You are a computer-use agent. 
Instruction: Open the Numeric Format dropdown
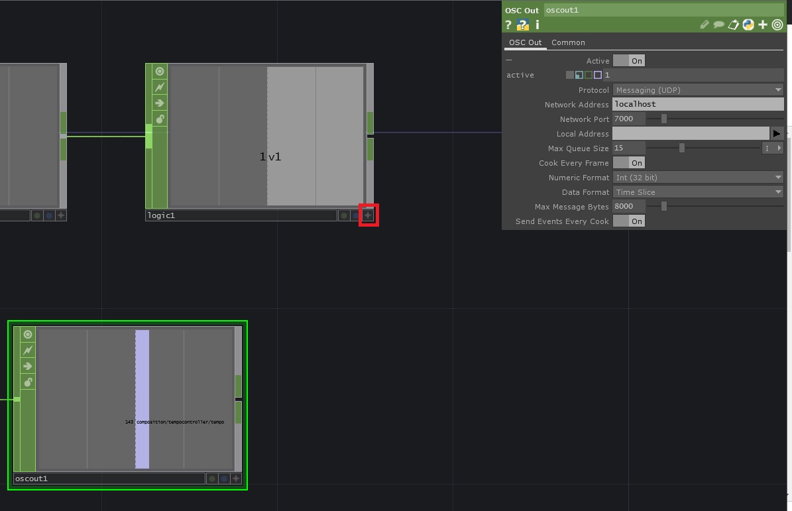click(x=698, y=178)
